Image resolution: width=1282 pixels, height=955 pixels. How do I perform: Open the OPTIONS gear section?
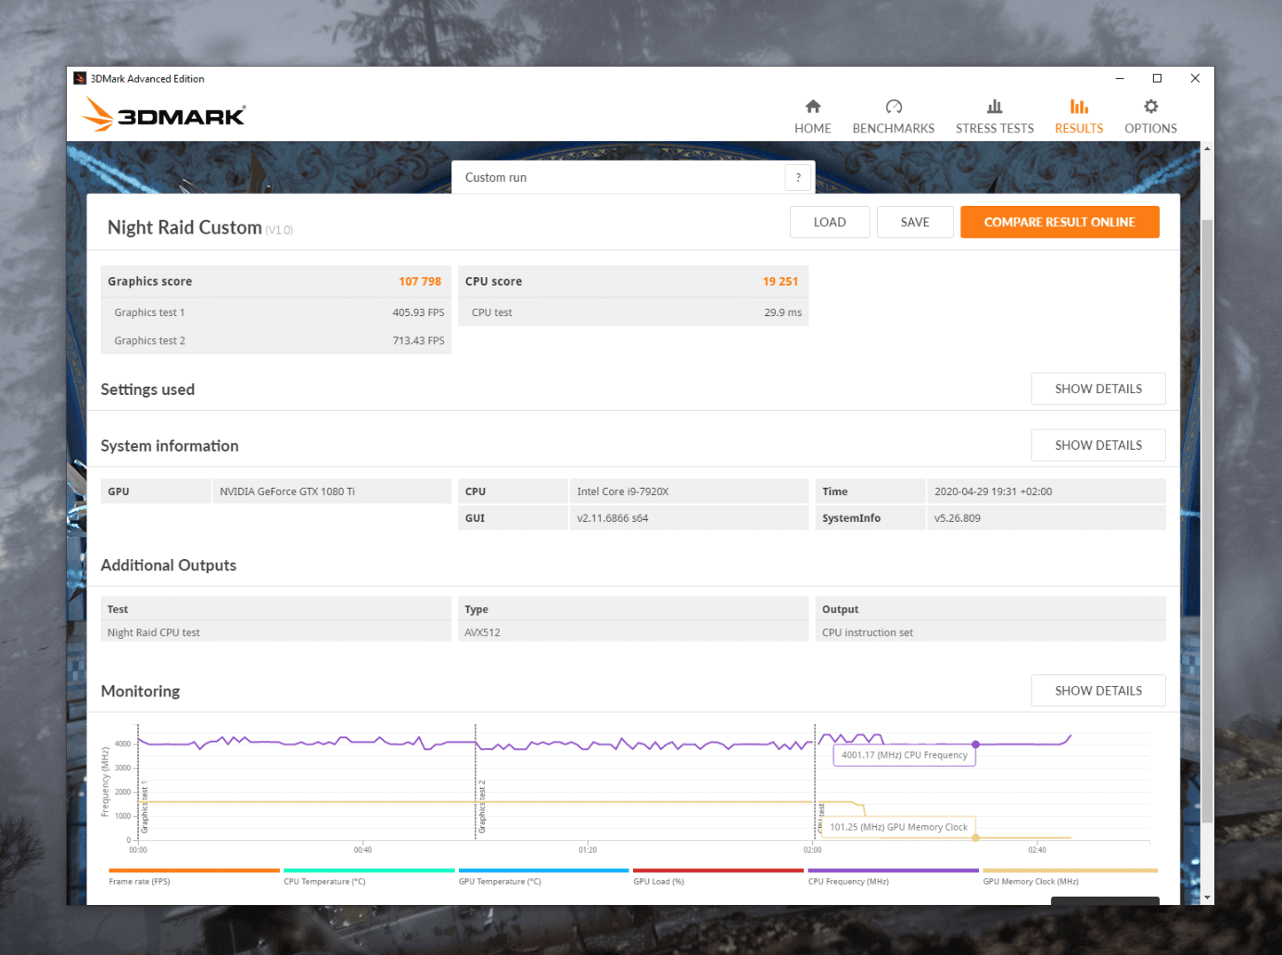coord(1150,117)
